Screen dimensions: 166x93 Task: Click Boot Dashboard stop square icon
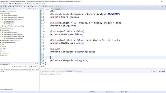pos(17,67)
